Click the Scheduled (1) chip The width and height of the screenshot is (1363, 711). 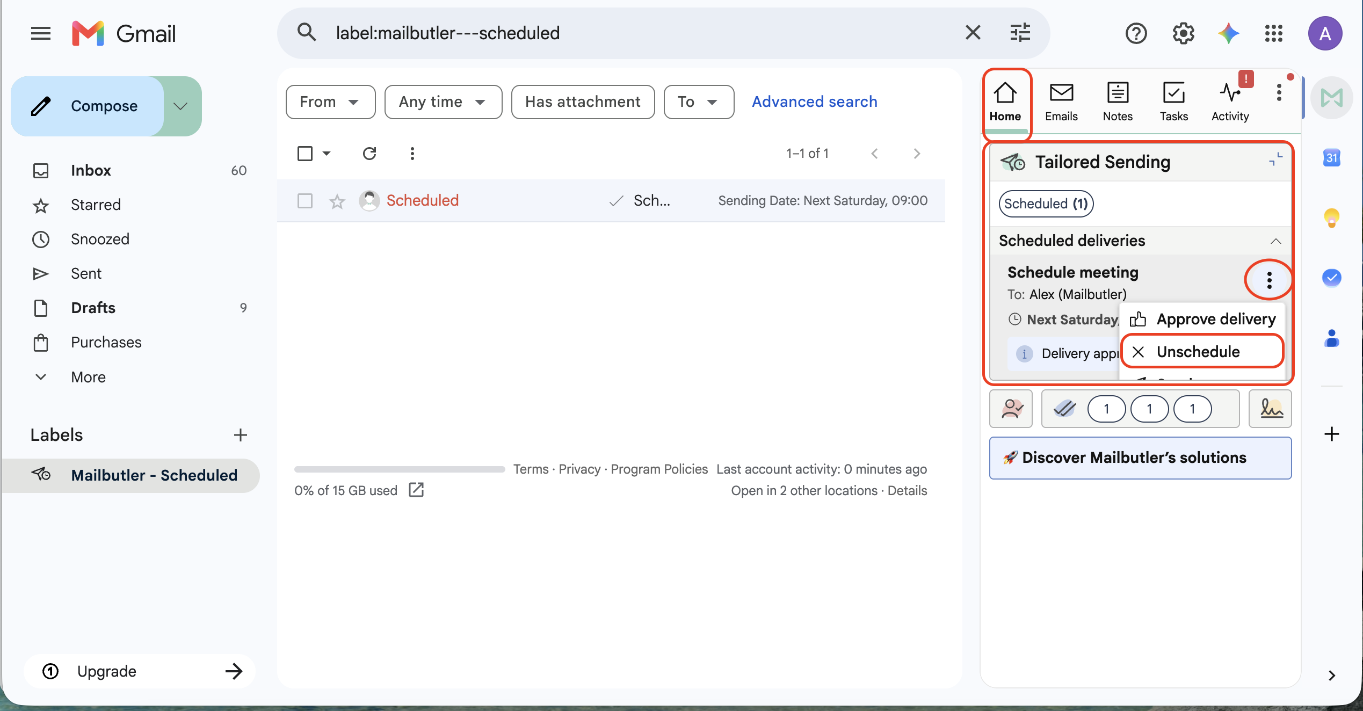[1046, 204]
